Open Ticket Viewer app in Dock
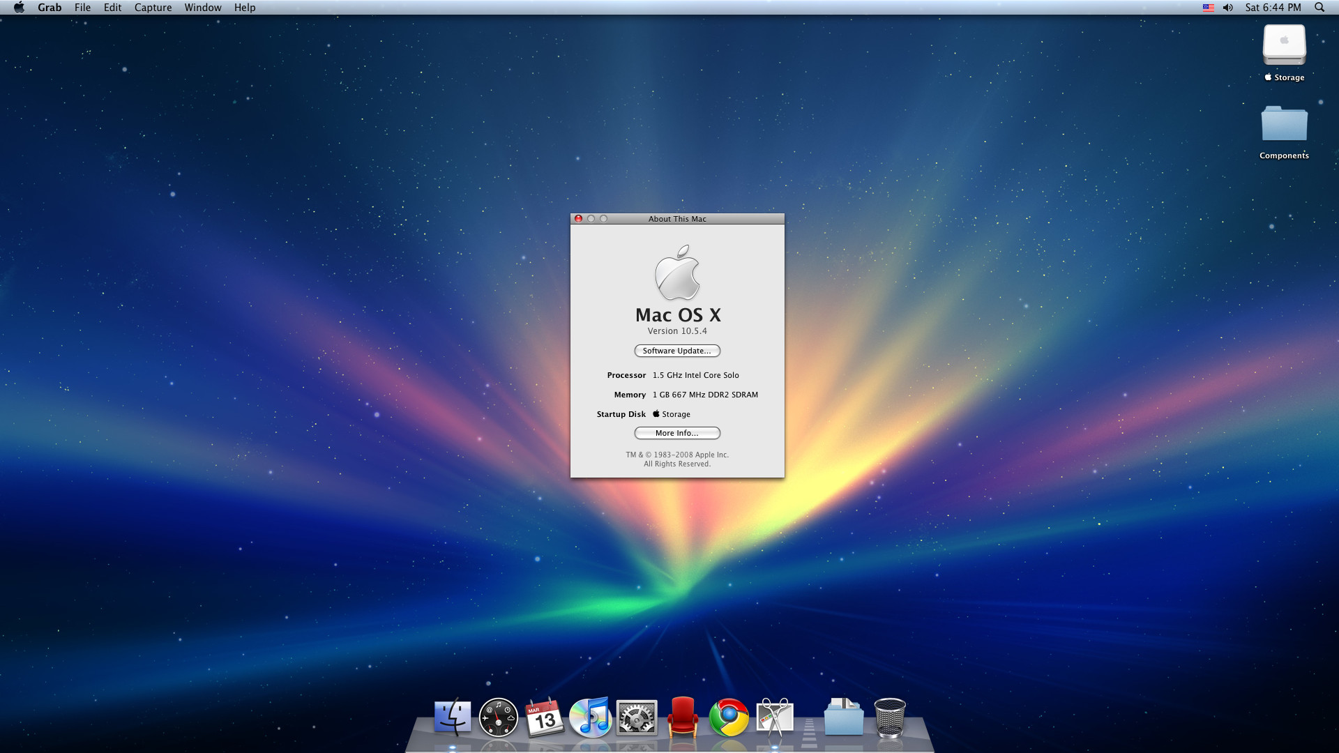Image resolution: width=1339 pixels, height=753 pixels. pyautogui.click(x=682, y=716)
